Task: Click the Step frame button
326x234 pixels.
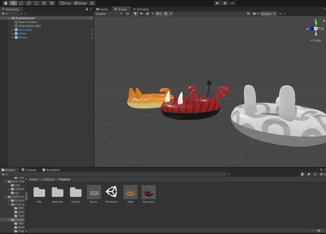Action: point(233,3)
